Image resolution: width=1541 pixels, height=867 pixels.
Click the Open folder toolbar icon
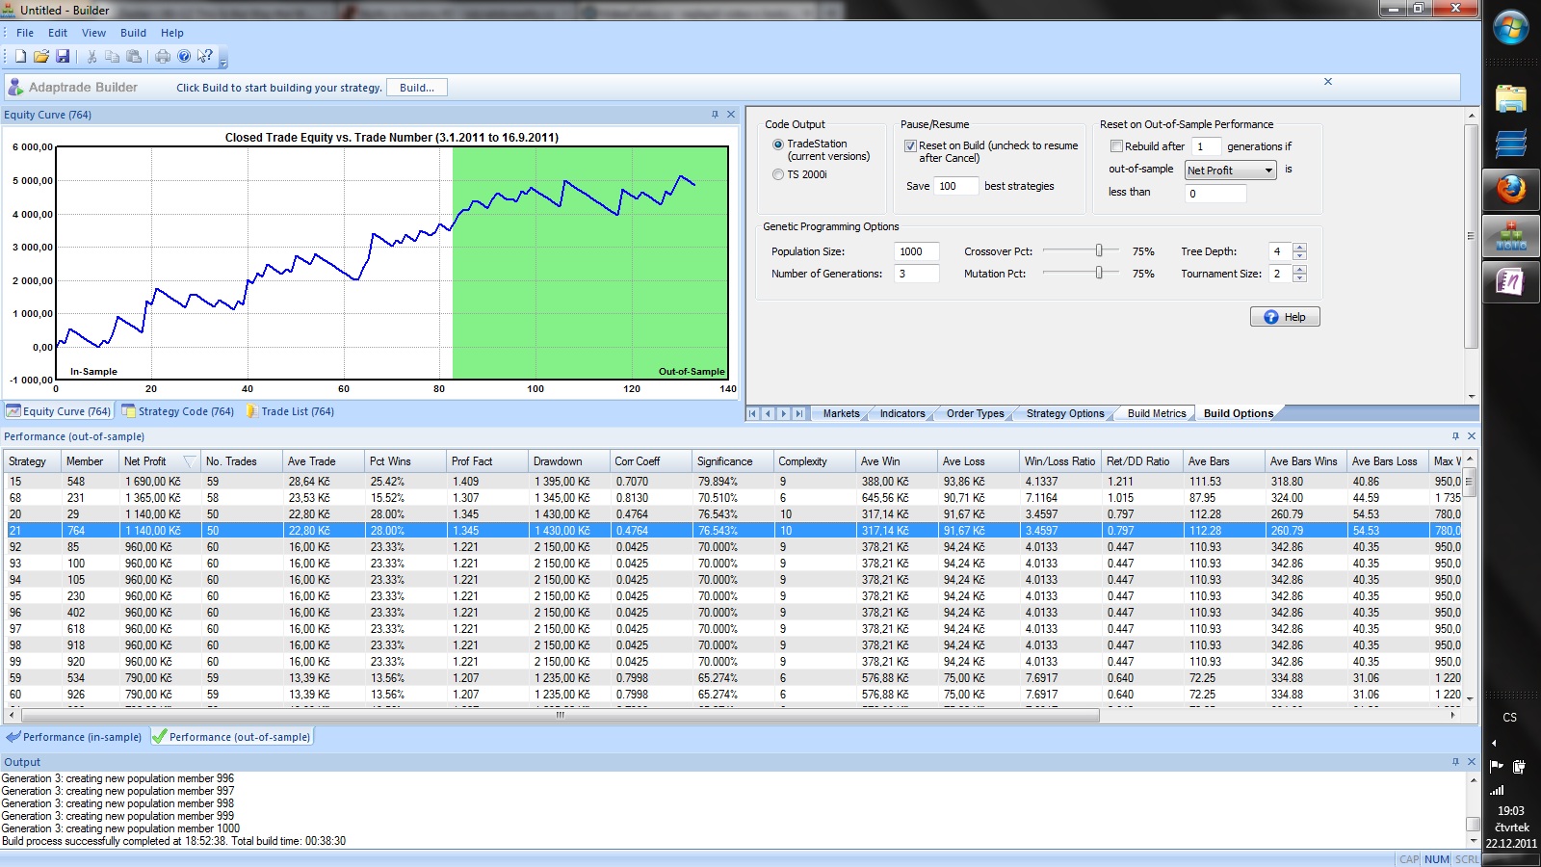point(41,57)
